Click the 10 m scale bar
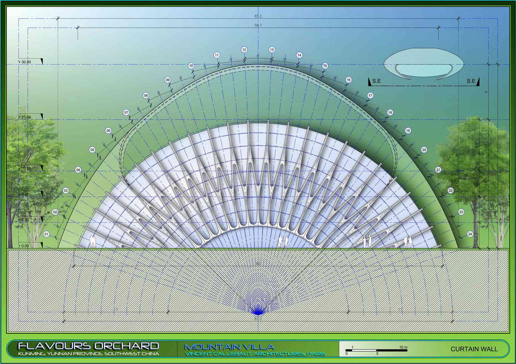Screen dimensions: 516x364 pyautogui.click(x=376, y=350)
